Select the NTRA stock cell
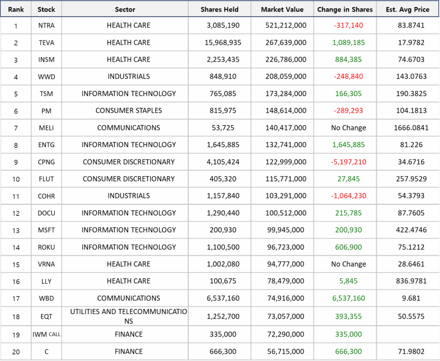This screenshot has width=440, height=361. [46, 25]
